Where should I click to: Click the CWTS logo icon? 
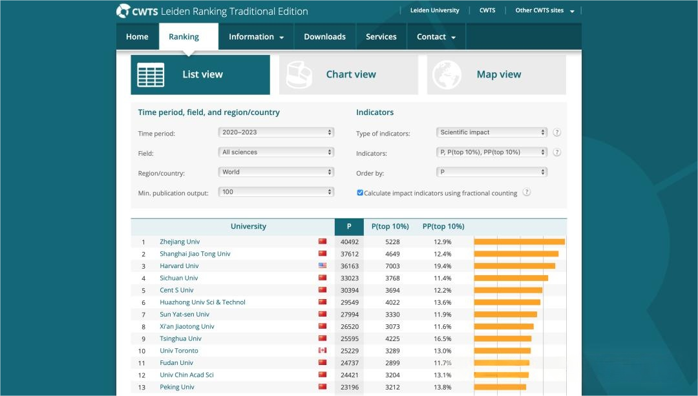[123, 11]
